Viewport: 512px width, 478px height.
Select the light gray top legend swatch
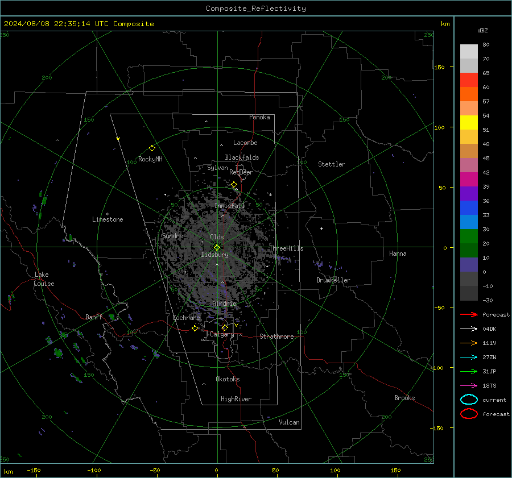click(469, 52)
